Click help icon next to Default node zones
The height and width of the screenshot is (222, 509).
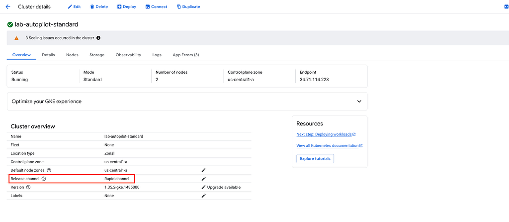(49, 170)
